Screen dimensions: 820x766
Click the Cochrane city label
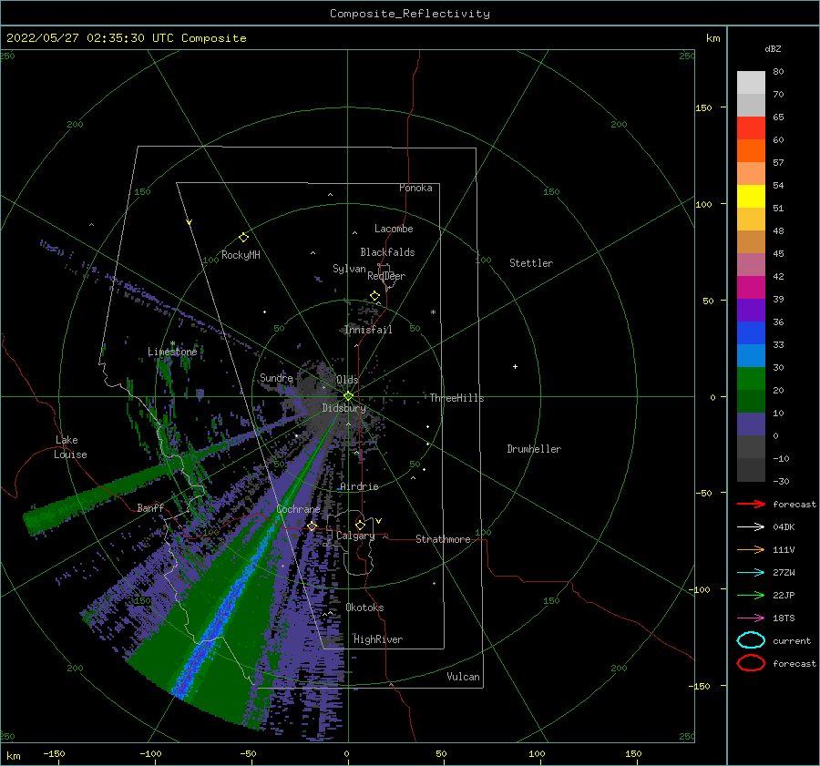coord(298,509)
